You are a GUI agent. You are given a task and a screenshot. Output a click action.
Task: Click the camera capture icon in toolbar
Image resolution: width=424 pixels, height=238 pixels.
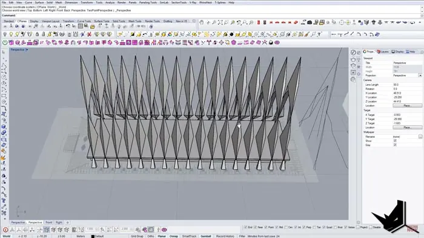[x=310, y=22]
